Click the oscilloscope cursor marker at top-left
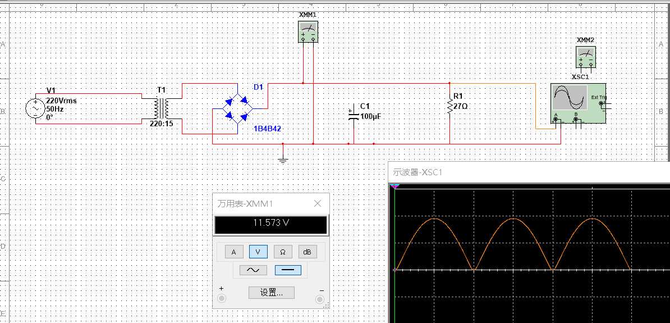Image resolution: width=670 pixels, height=323 pixels. pos(395,186)
